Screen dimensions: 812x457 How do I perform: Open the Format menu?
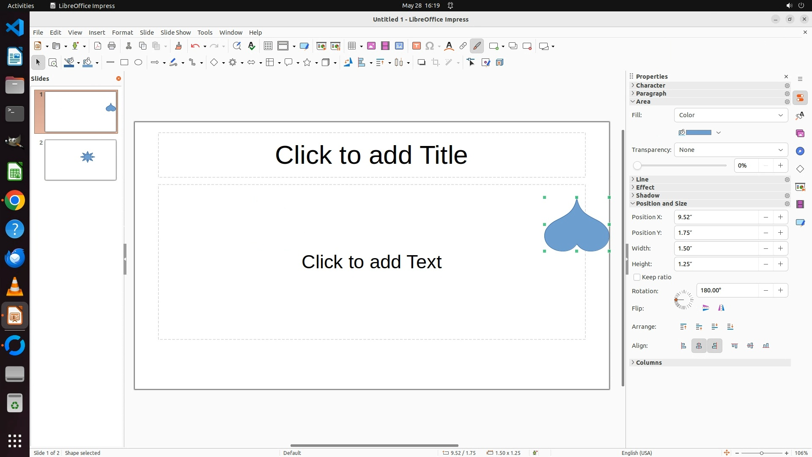coord(122,33)
